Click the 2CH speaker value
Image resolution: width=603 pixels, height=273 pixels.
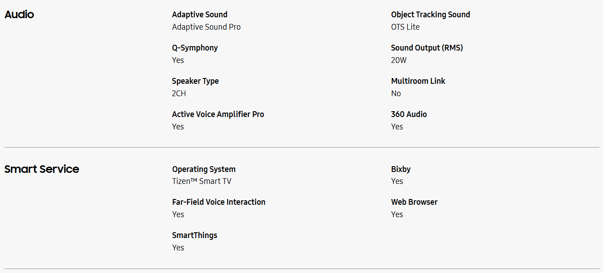tap(179, 94)
